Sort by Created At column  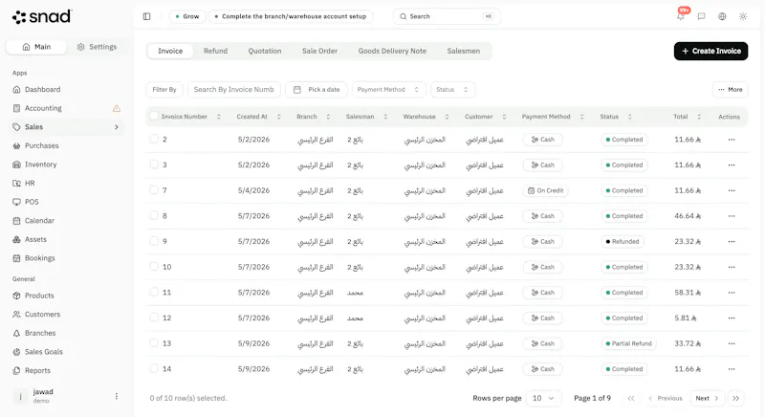click(258, 117)
